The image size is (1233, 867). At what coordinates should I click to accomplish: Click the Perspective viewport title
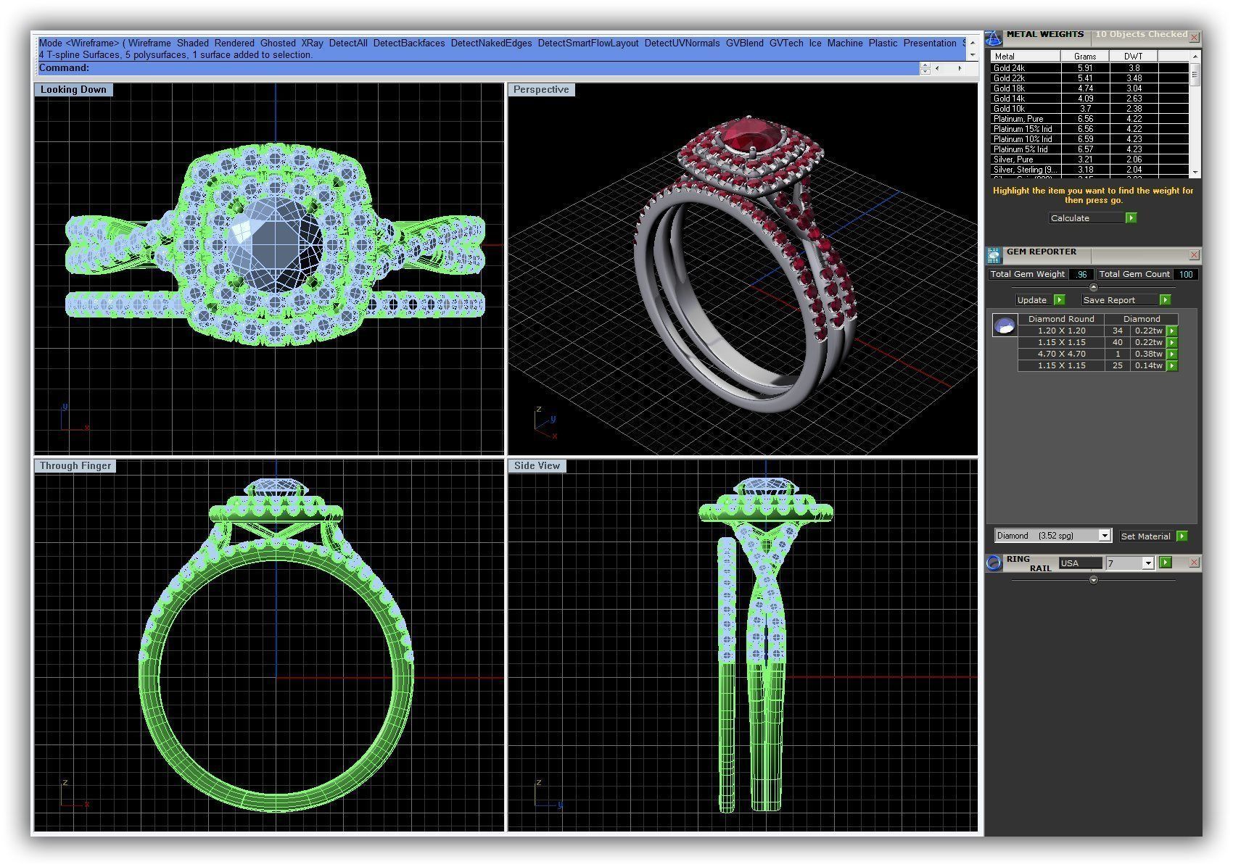click(x=541, y=90)
